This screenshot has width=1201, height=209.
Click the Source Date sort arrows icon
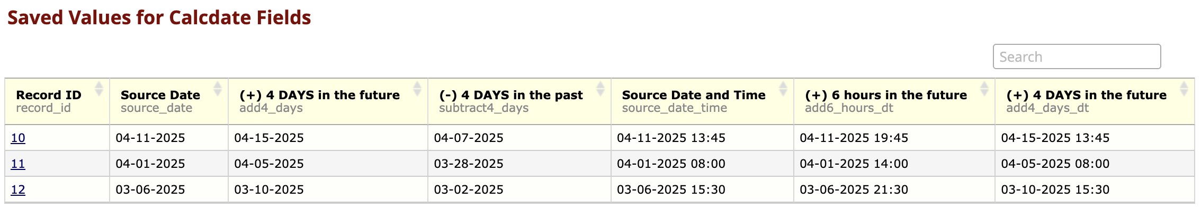pyautogui.click(x=217, y=89)
